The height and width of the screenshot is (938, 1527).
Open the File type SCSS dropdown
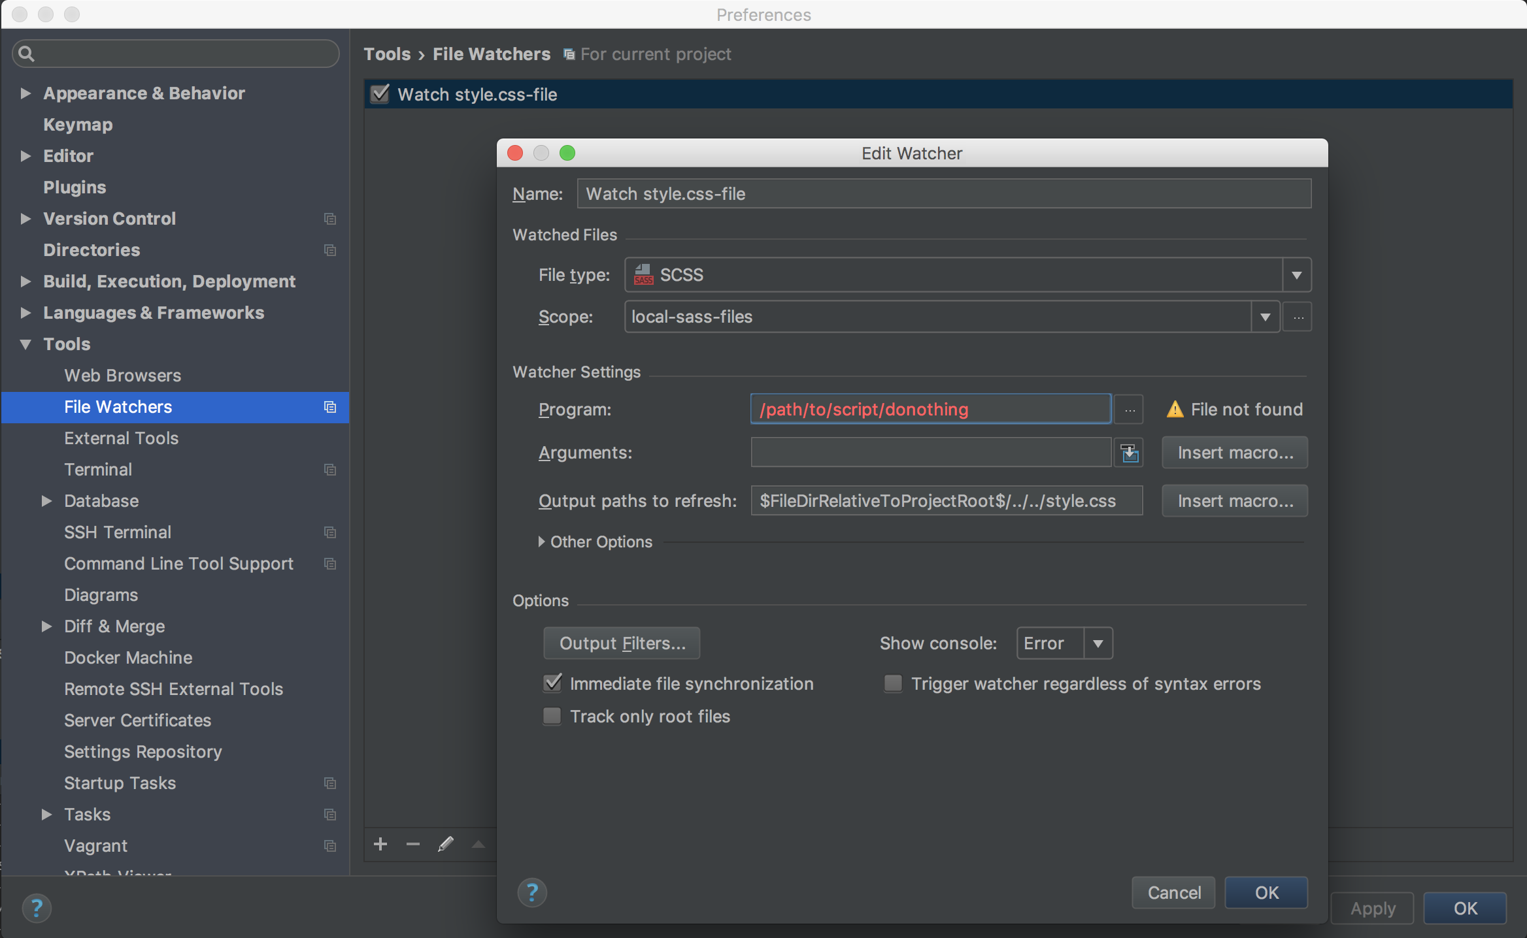(x=1296, y=275)
